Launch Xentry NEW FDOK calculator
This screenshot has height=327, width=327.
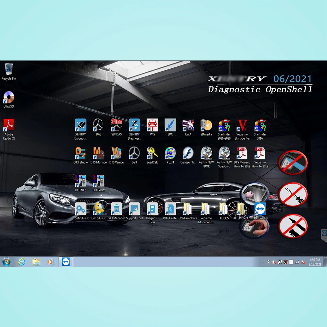pyautogui.click(x=206, y=157)
